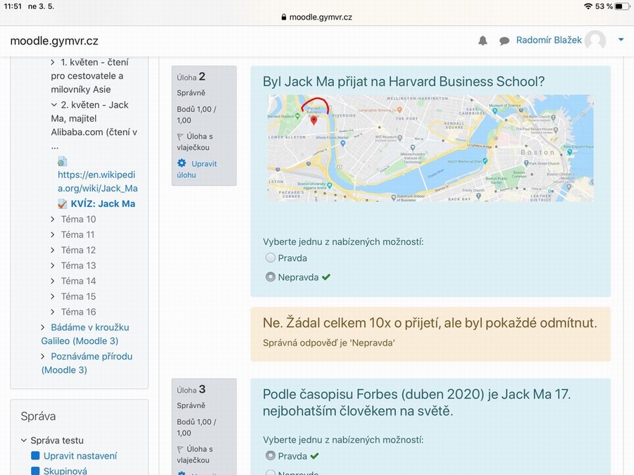Open the en.wikipedia.org Jack_Ma link
Viewport: 634px width, 475px height.
[97, 182]
